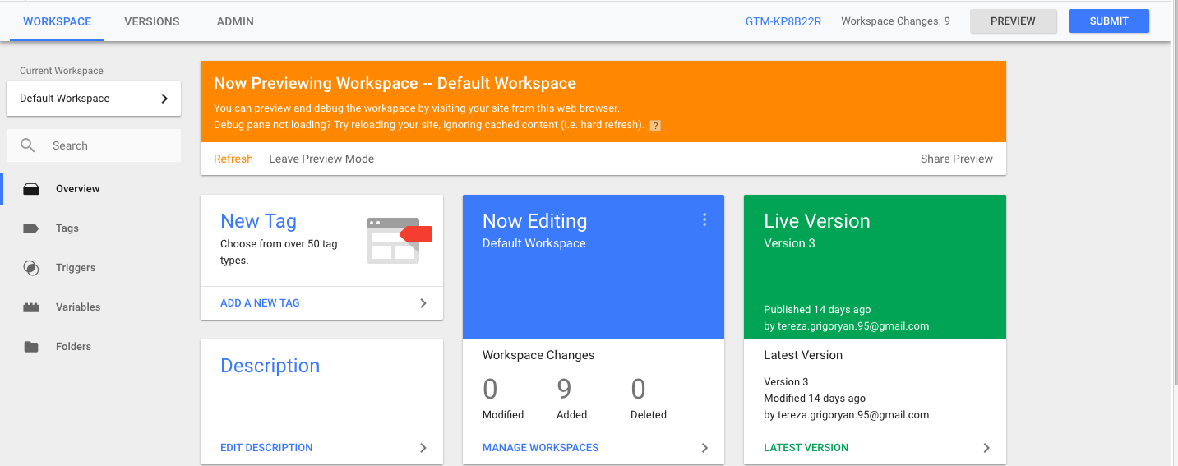Click the search magnifier icon
Viewport: 1178px width, 466px height.
(28, 145)
